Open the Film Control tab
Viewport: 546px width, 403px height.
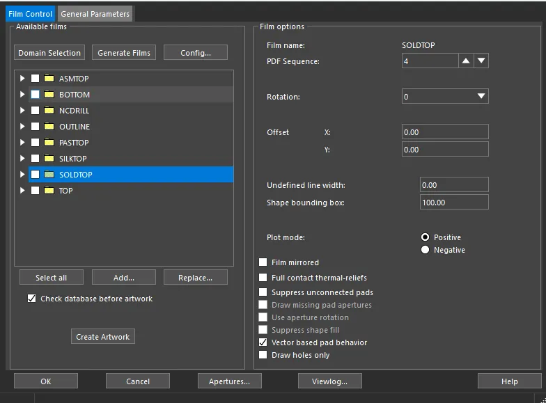[x=31, y=14]
